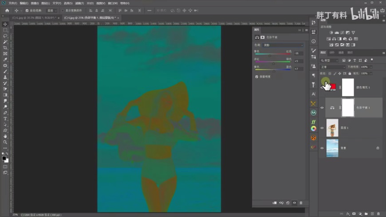386x217 pixels.
Task: Click the Home icon in options bar
Action: 7,10
